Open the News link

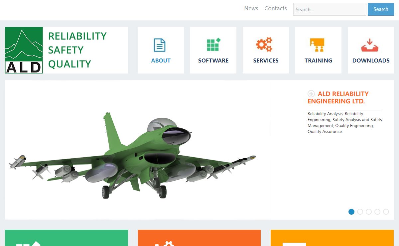(251, 9)
